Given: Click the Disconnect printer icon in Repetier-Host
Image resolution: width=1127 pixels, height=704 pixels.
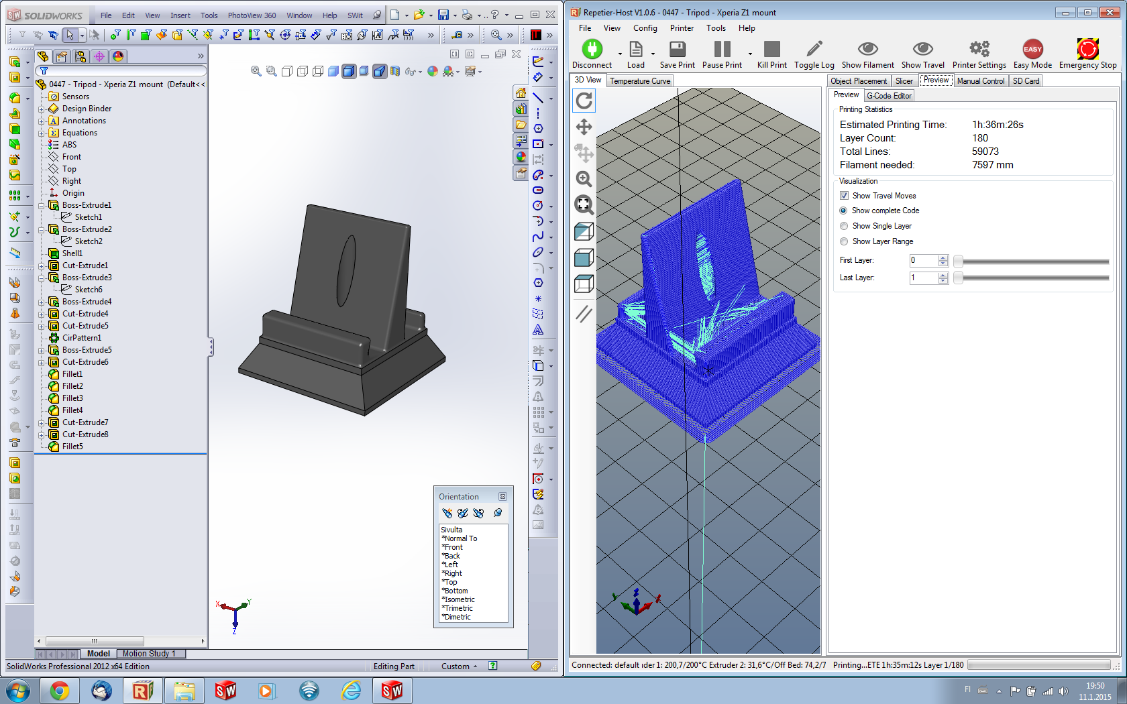Looking at the screenshot, I should point(592,49).
